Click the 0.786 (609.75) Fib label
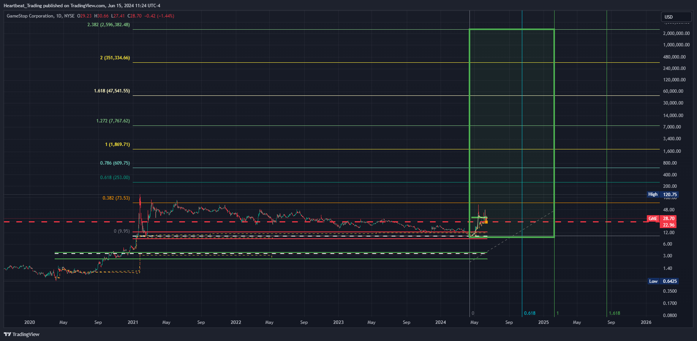Screen dimensions: 697x341 pyautogui.click(x=115, y=163)
